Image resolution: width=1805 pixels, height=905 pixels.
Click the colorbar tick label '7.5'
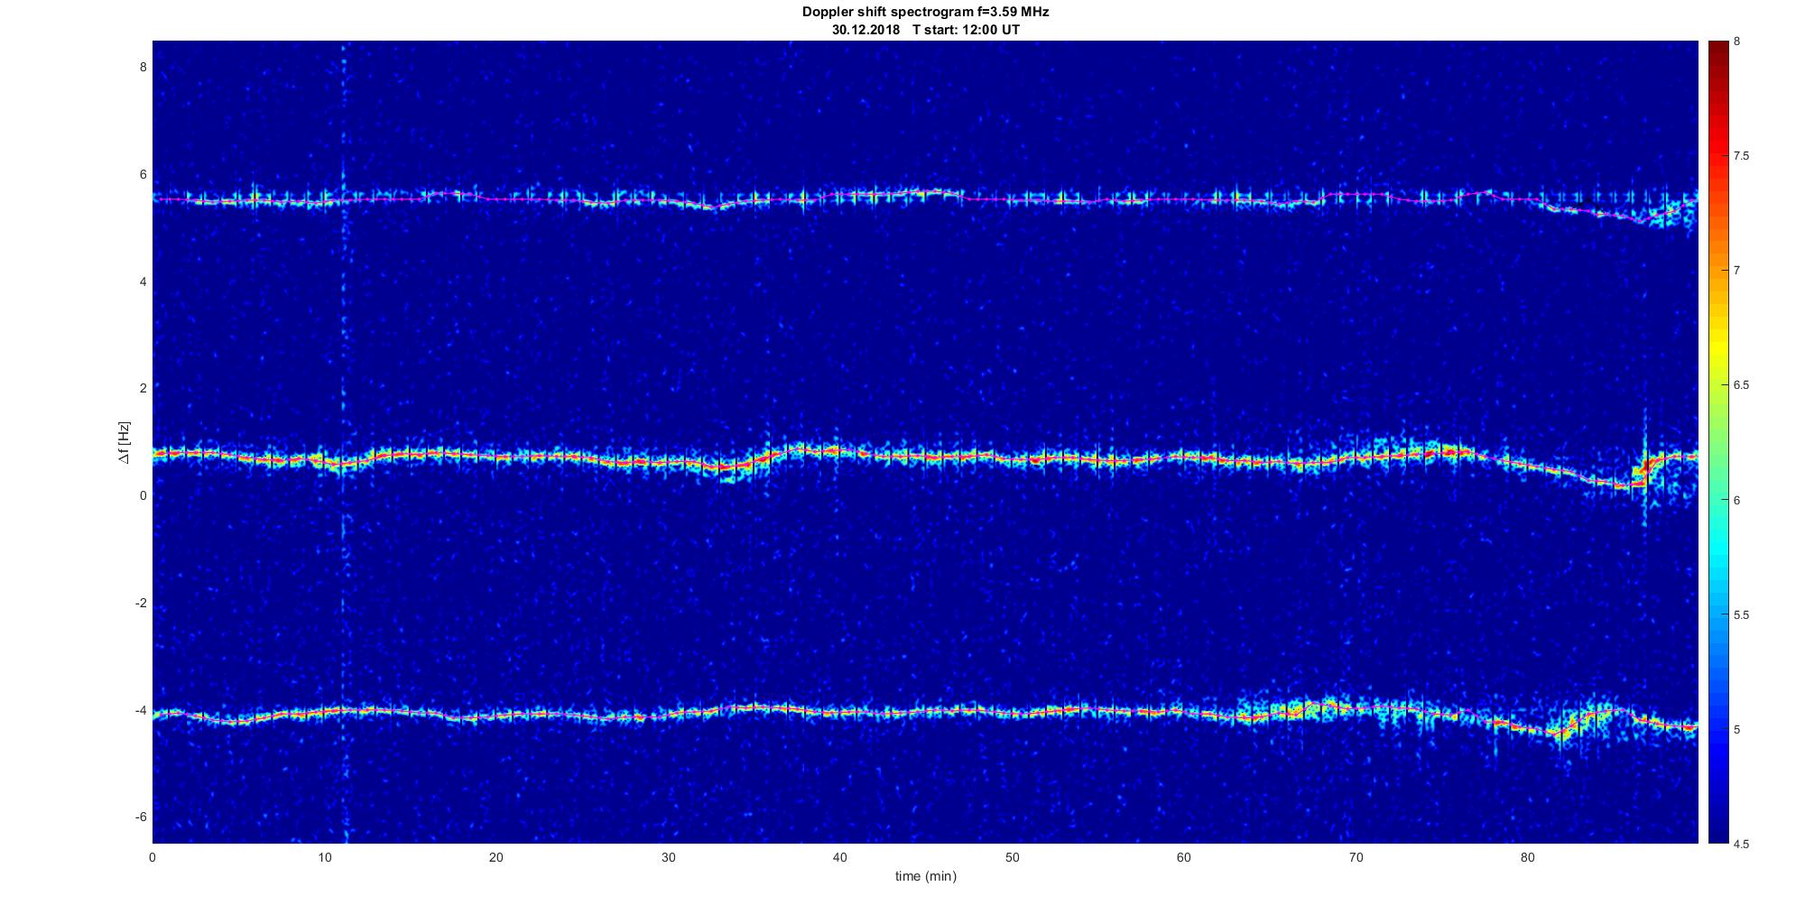(1742, 156)
